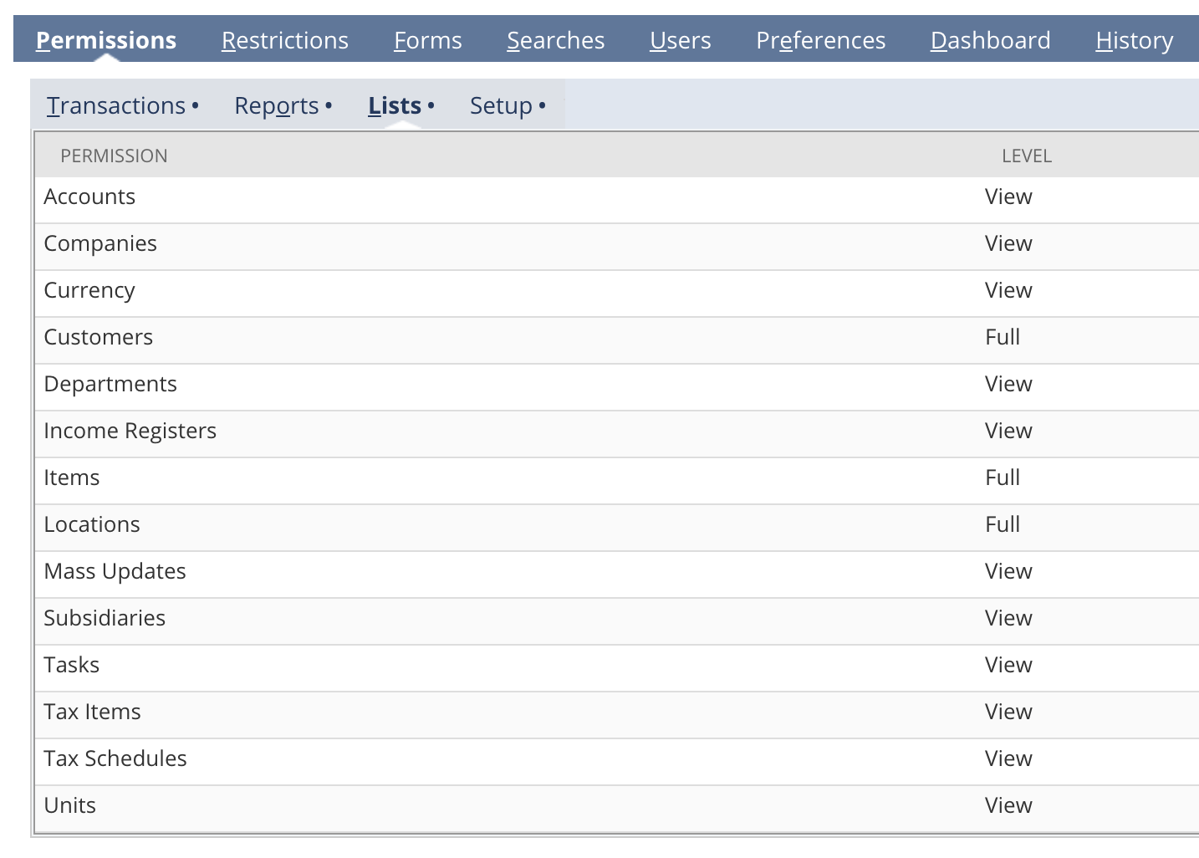Click the View level for Tasks
The image size is (1199, 858).
click(1008, 665)
